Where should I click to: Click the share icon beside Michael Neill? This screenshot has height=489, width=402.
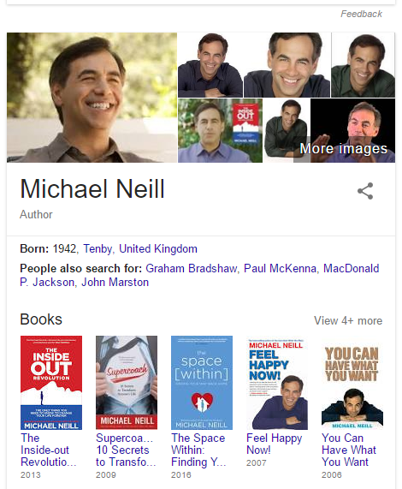(x=365, y=191)
